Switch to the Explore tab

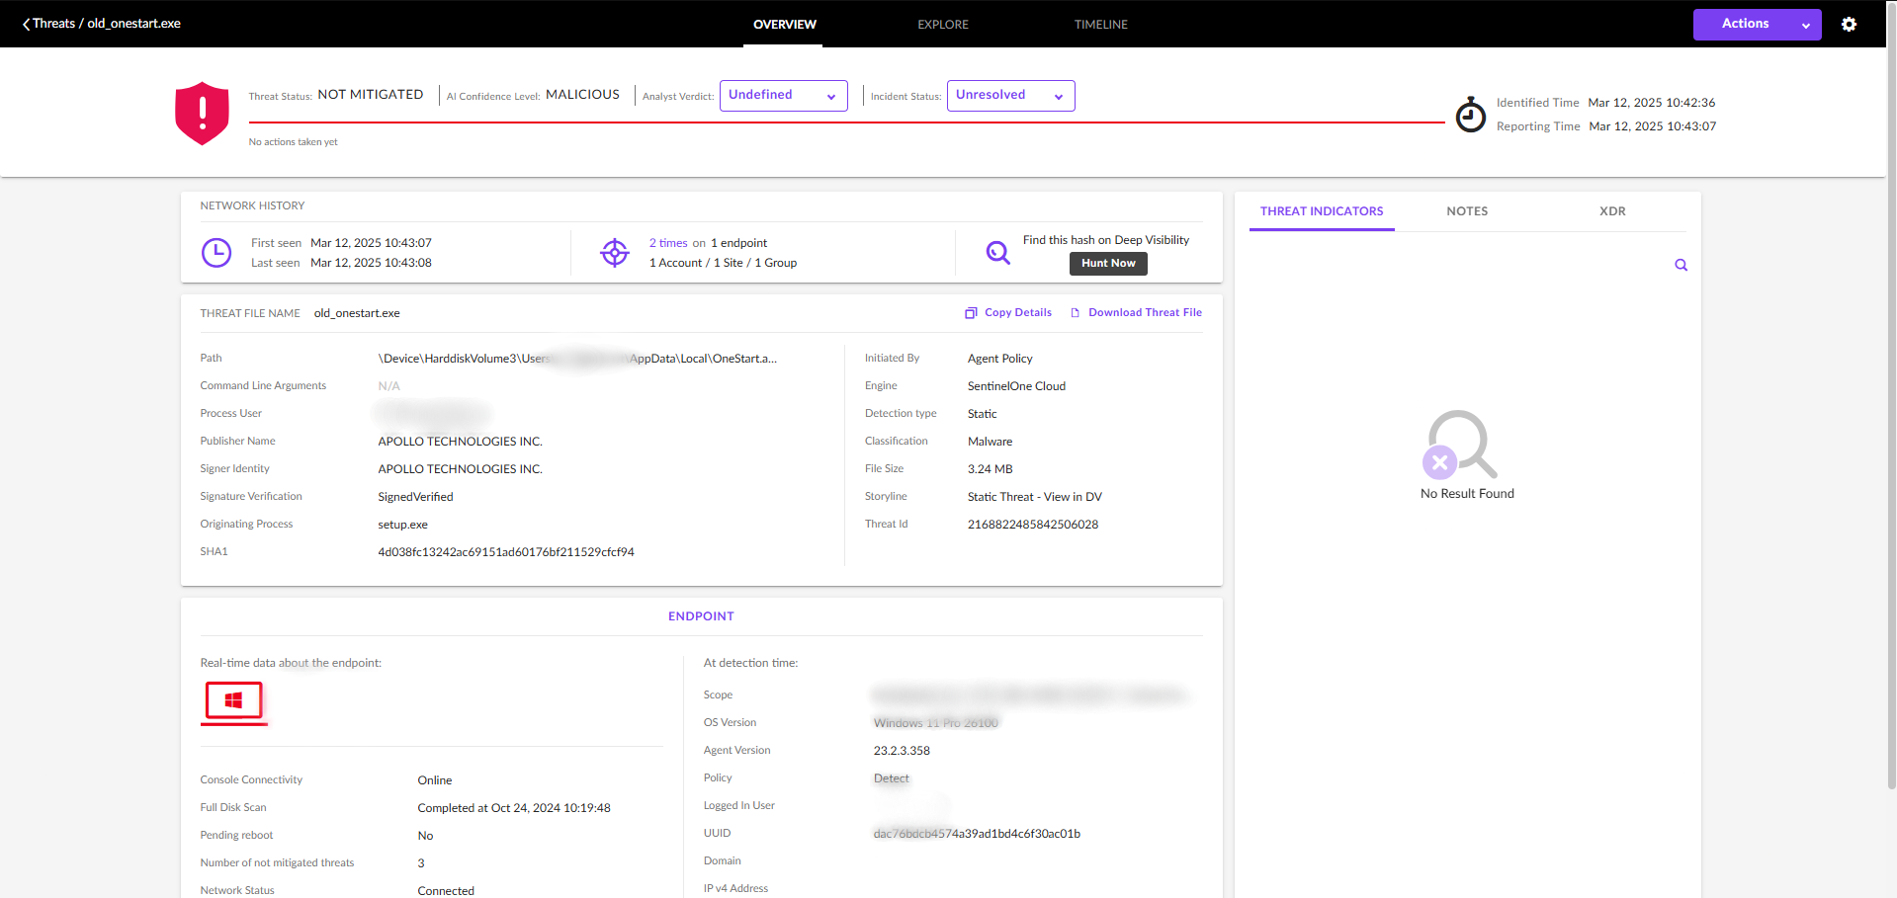click(942, 25)
